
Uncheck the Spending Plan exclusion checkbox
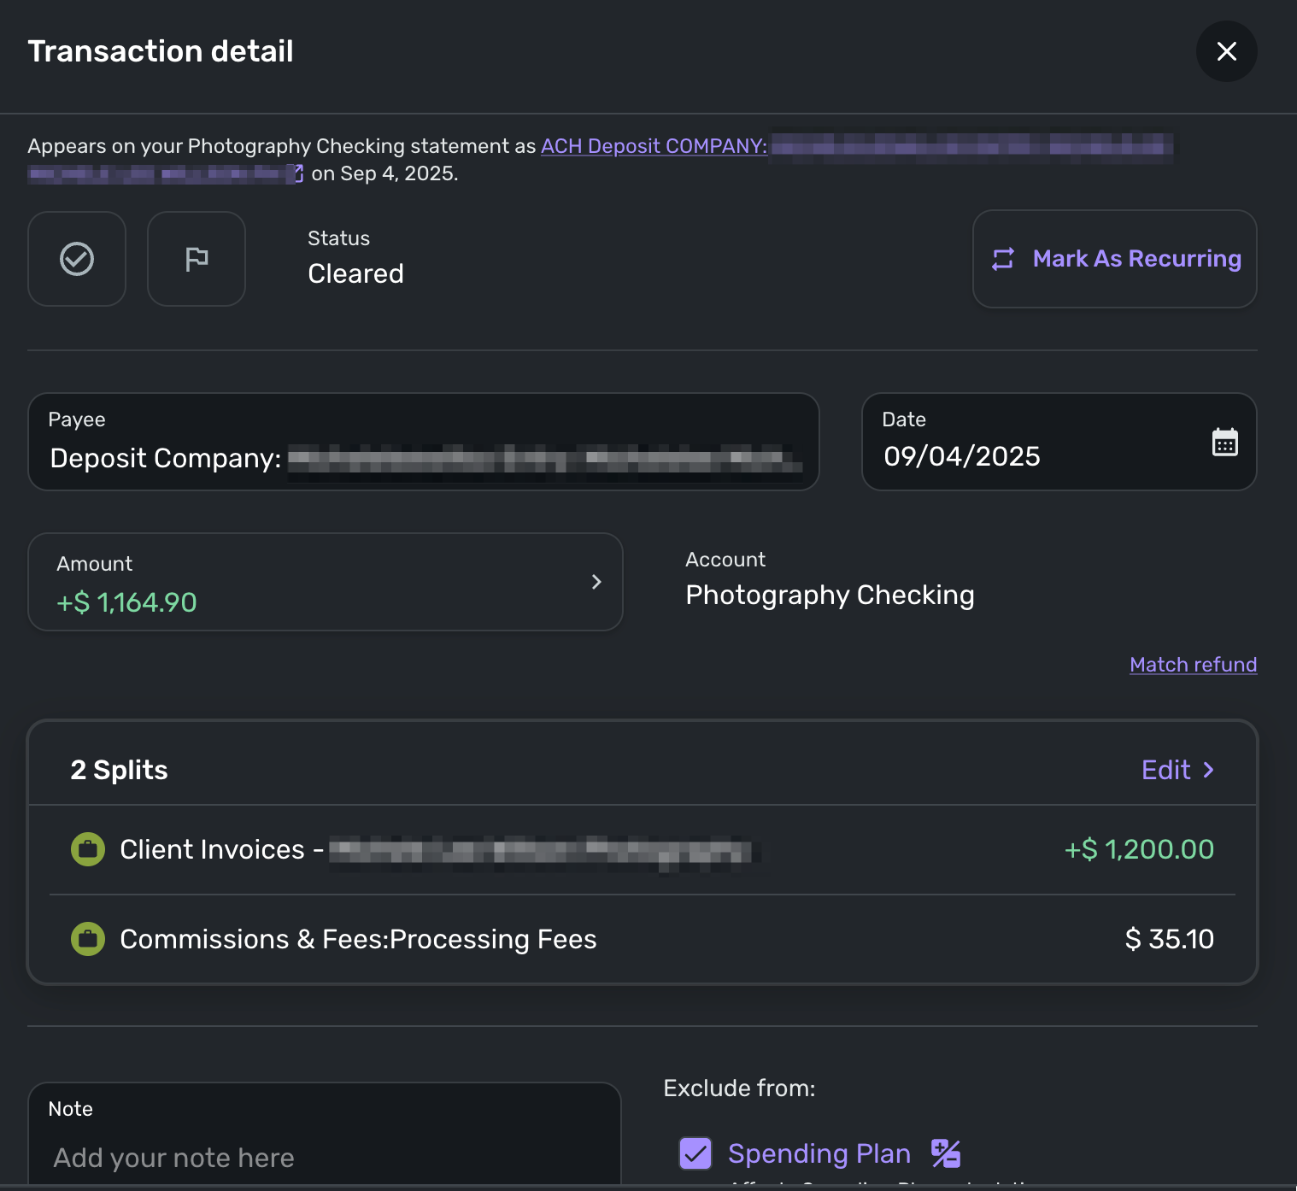coord(695,1153)
